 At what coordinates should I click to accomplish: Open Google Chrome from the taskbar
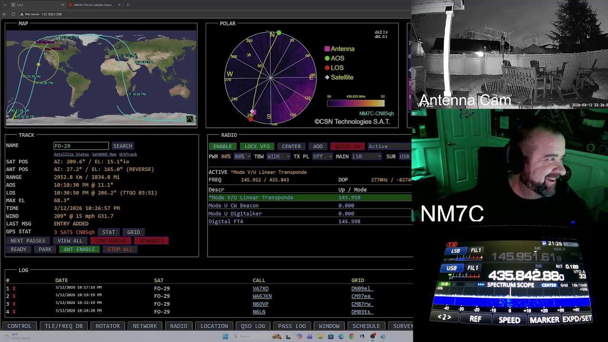351,336
